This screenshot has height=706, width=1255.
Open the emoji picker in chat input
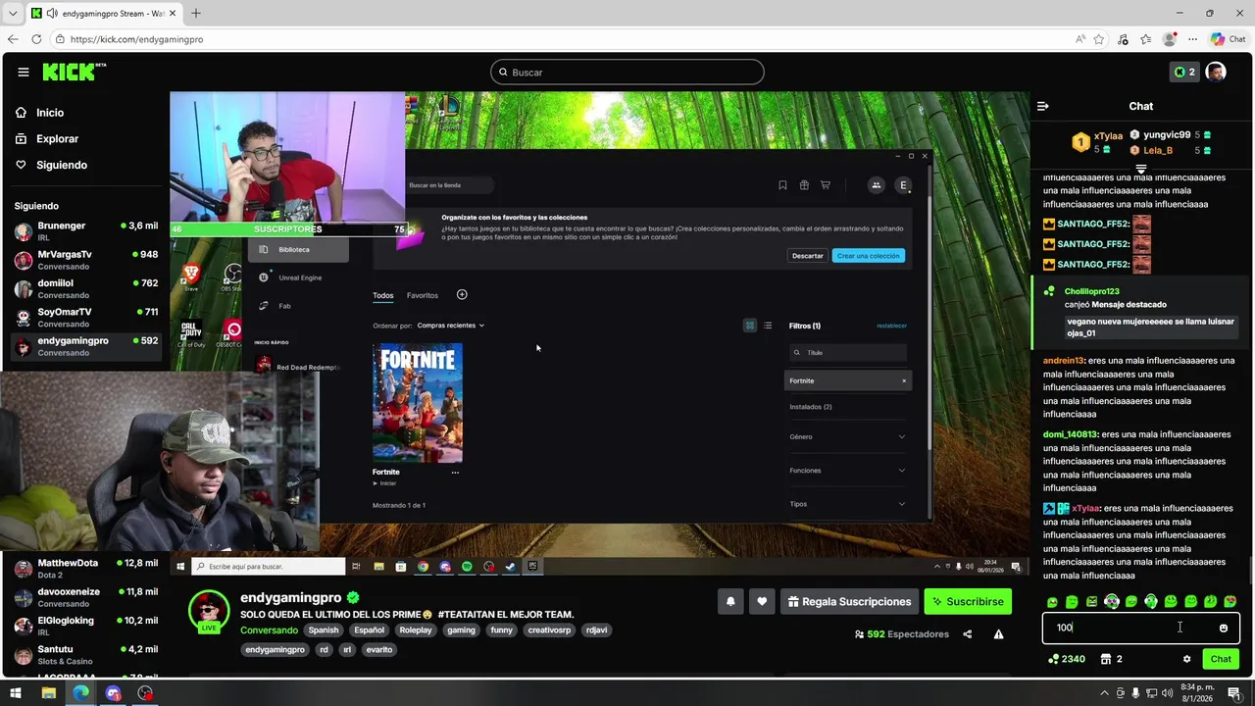(1223, 628)
